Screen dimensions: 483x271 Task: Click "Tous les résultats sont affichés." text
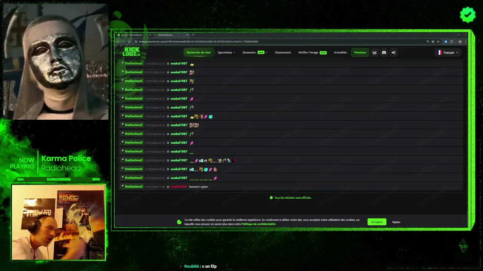pyautogui.click(x=293, y=198)
